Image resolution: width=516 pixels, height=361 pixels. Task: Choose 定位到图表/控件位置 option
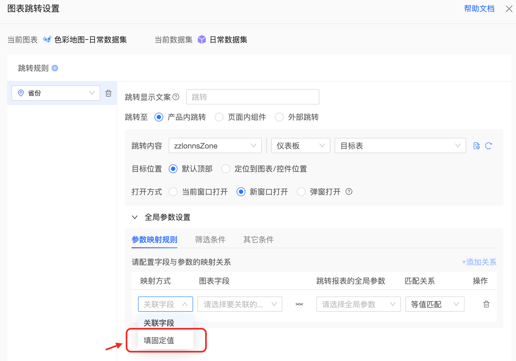click(x=226, y=169)
